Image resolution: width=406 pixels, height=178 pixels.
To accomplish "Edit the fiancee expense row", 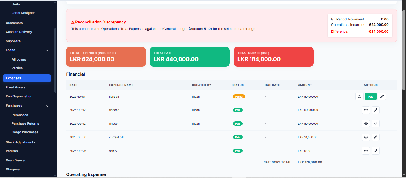I will point(375,110).
